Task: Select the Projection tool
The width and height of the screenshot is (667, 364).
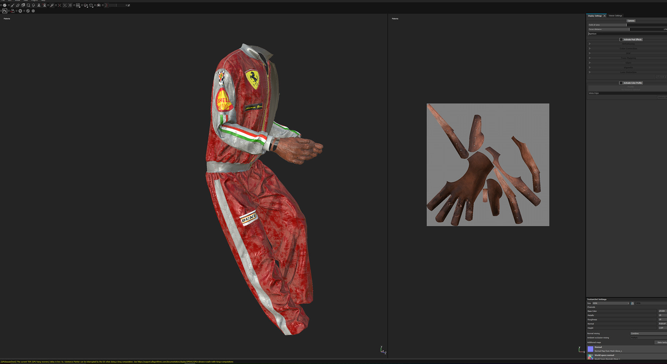Action: click(23, 5)
